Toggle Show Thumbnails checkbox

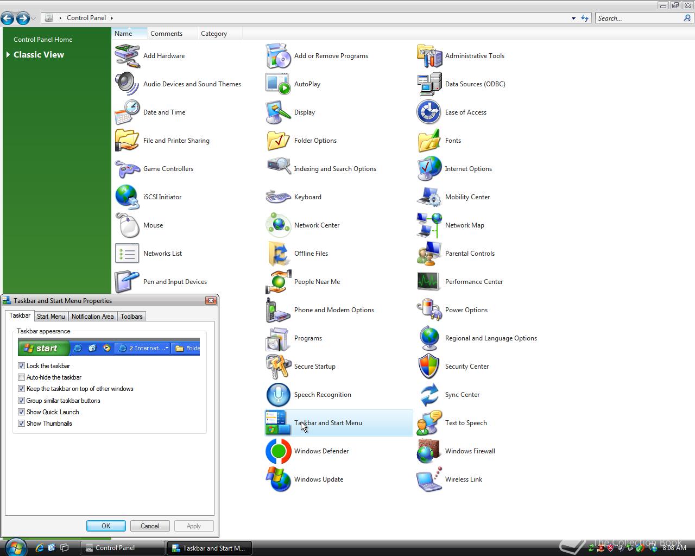(22, 424)
